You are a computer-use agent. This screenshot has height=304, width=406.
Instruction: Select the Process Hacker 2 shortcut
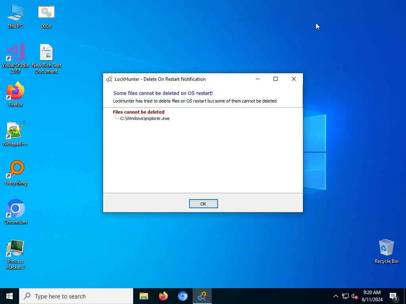15,255
